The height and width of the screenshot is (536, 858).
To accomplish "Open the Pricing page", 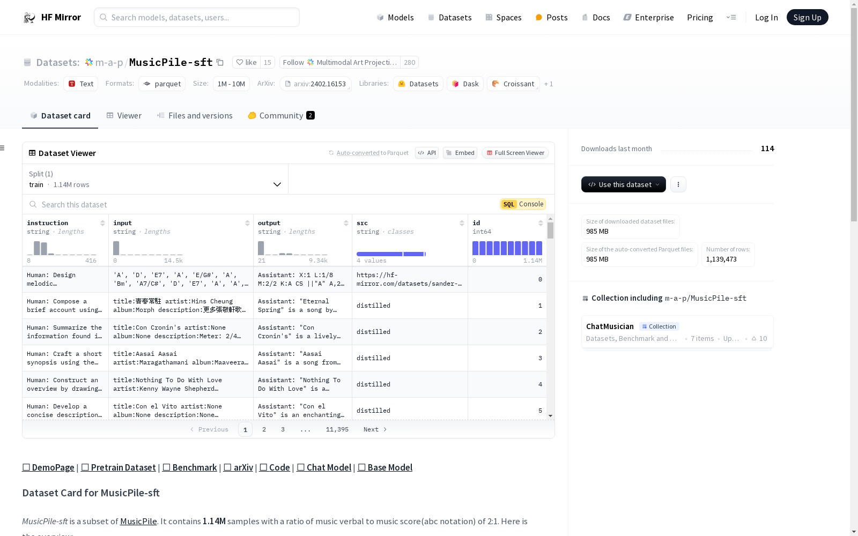I will click(x=700, y=18).
